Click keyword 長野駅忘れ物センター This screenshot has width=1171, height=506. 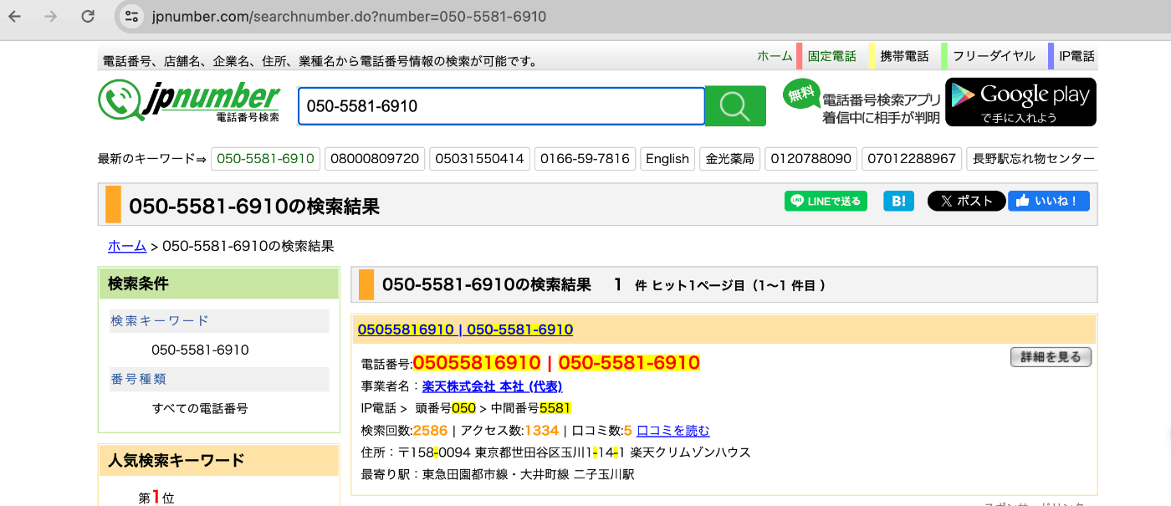tap(1031, 159)
